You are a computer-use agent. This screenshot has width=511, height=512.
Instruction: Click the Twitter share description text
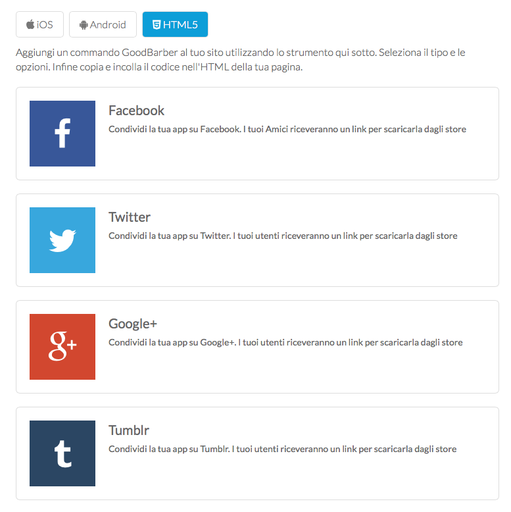click(283, 236)
